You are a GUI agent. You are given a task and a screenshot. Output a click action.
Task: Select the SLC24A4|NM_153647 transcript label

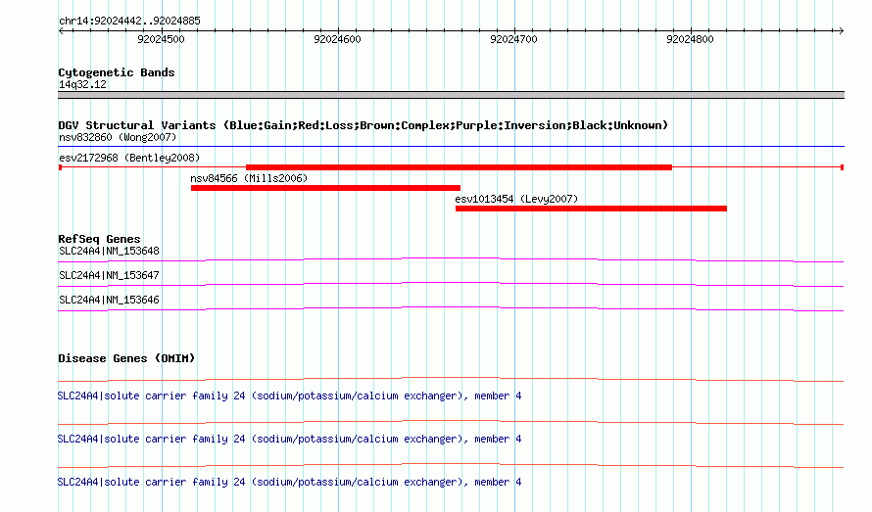(109, 275)
